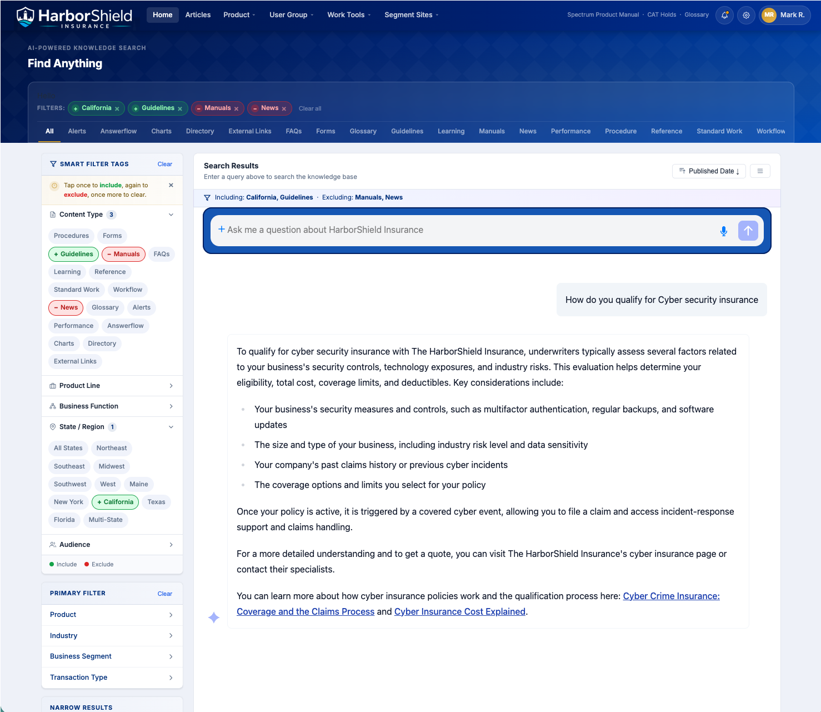The image size is (821, 712).
Task: Open Glossary link in top right header
Action: click(697, 15)
